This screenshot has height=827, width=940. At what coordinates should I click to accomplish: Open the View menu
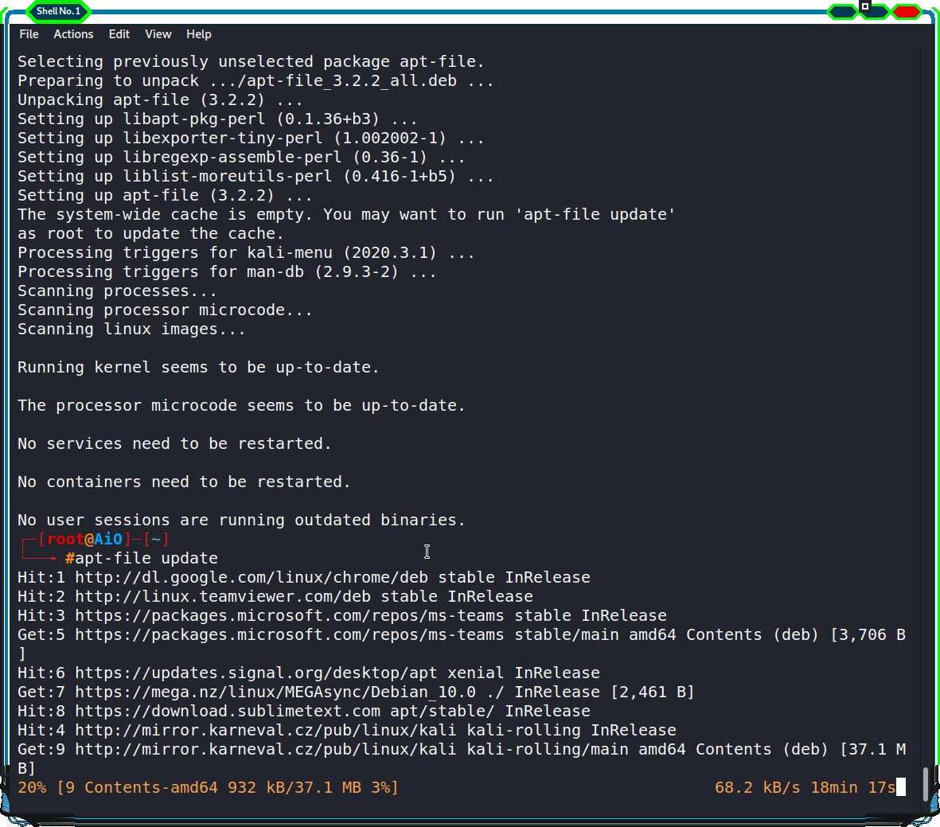tap(158, 34)
